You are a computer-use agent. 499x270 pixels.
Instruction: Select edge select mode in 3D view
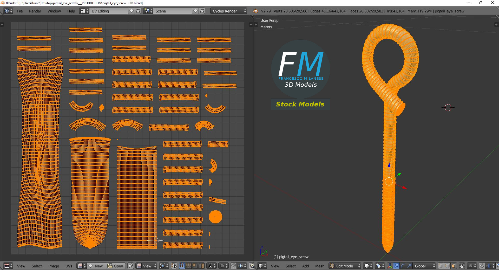[448, 266]
